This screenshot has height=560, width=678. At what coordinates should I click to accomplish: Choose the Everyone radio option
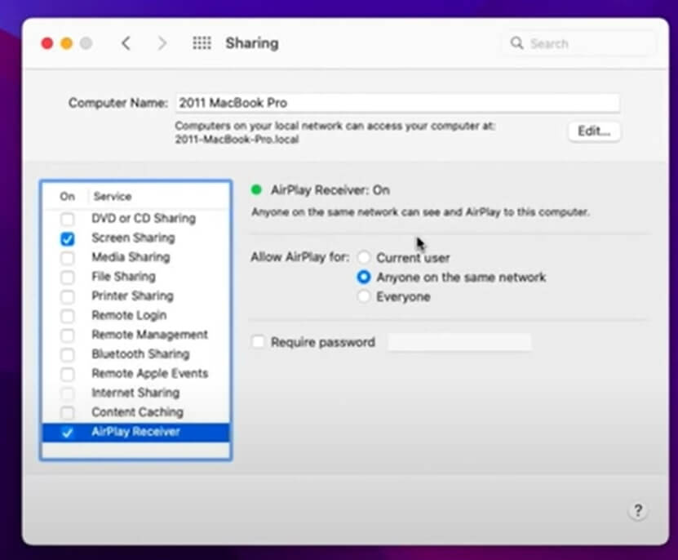click(364, 297)
